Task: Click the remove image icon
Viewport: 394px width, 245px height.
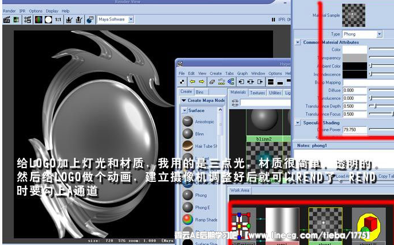Action: (79, 20)
